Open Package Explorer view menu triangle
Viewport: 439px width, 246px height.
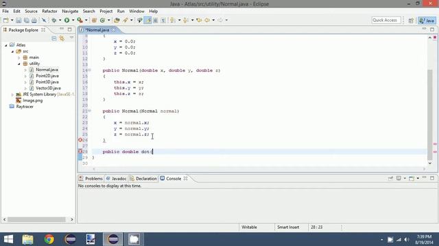pos(71,38)
